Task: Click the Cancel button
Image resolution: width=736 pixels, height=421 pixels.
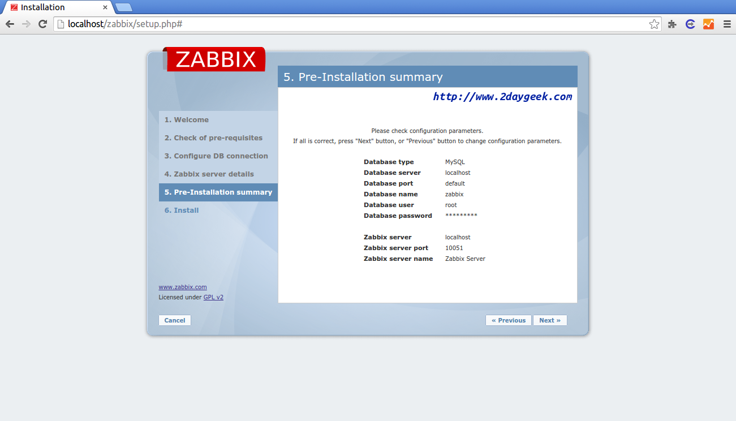Action: [x=175, y=320]
